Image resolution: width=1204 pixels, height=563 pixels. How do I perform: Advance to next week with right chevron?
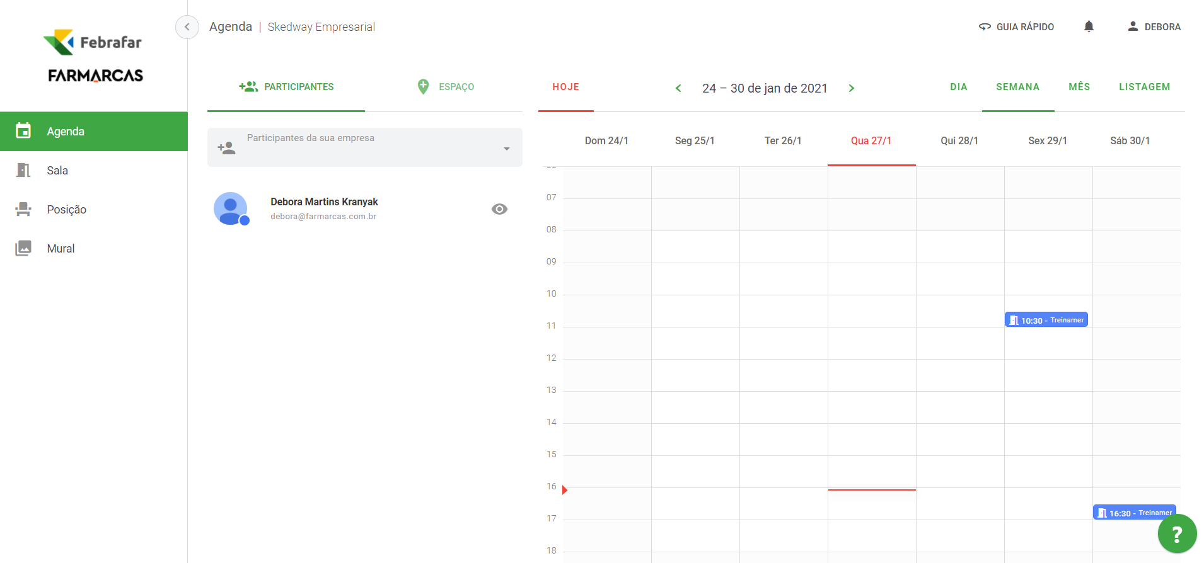[852, 88]
